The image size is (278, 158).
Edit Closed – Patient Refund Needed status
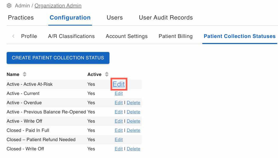(x=119, y=140)
